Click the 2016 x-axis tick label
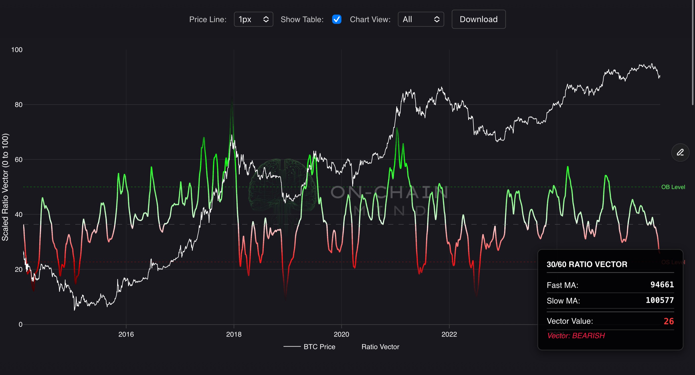695x375 pixels. [126, 334]
